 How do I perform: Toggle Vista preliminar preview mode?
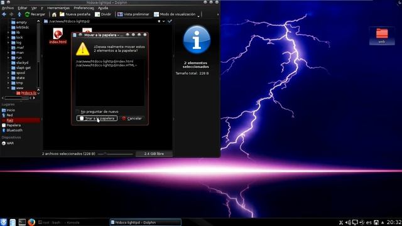click(133, 14)
